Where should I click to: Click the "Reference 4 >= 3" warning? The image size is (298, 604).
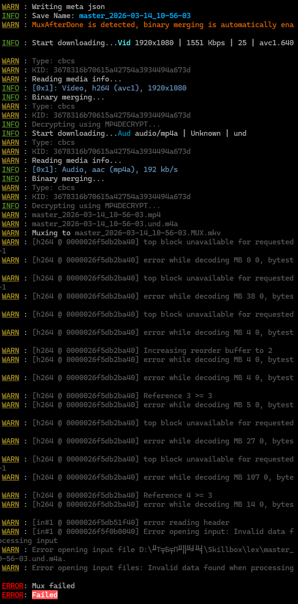tap(178, 495)
